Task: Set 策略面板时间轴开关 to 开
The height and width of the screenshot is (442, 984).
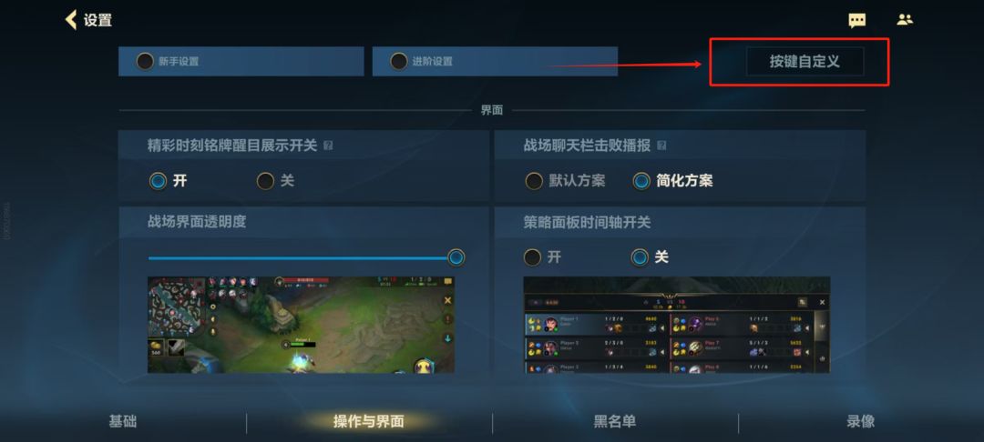Action: [x=532, y=257]
